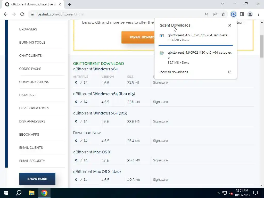The width and height of the screenshot is (264, 198).
Task: Download qBittorrent Mac OS X
Action: (92, 152)
